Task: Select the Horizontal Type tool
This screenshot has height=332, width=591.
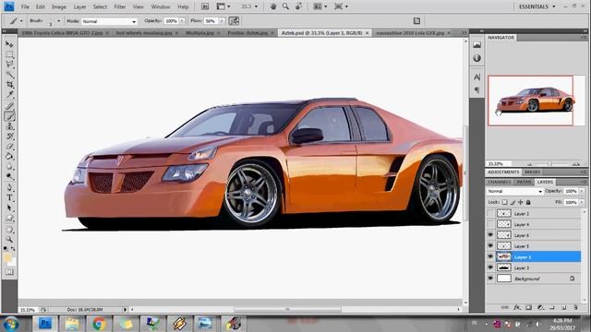Action: 9,197
